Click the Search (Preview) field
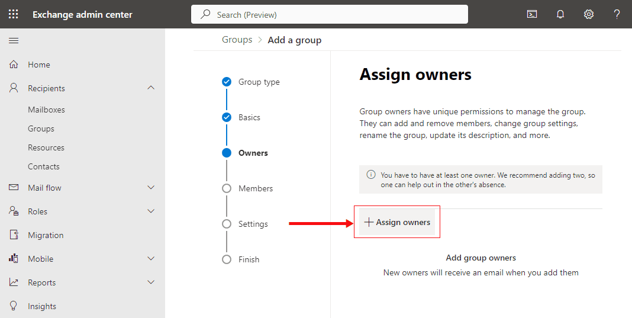The height and width of the screenshot is (318, 632). point(329,14)
